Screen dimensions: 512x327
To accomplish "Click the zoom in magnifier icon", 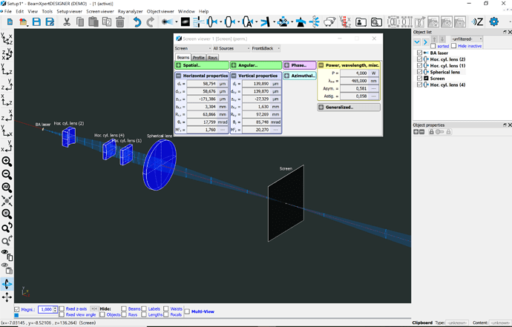I will point(7,162).
